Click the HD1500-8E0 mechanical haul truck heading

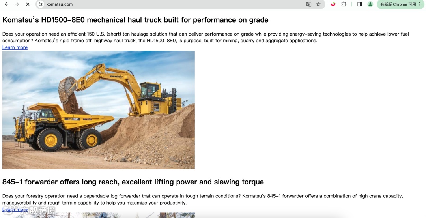[135, 20]
